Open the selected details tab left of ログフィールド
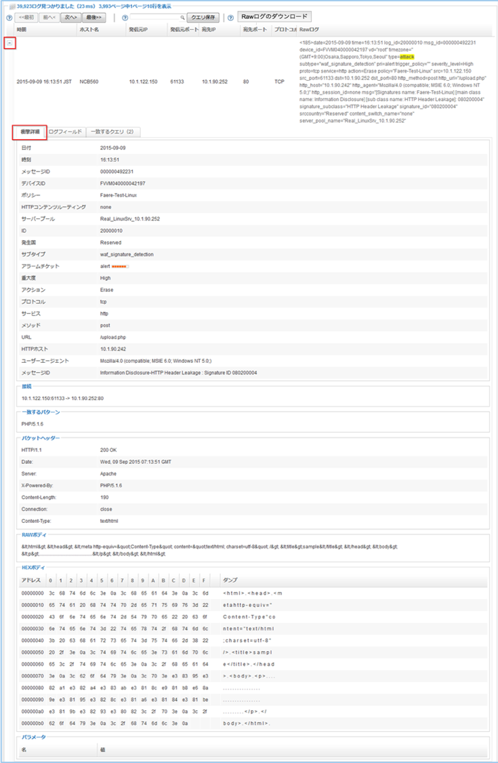This screenshot has height=763, width=498. click(x=30, y=132)
